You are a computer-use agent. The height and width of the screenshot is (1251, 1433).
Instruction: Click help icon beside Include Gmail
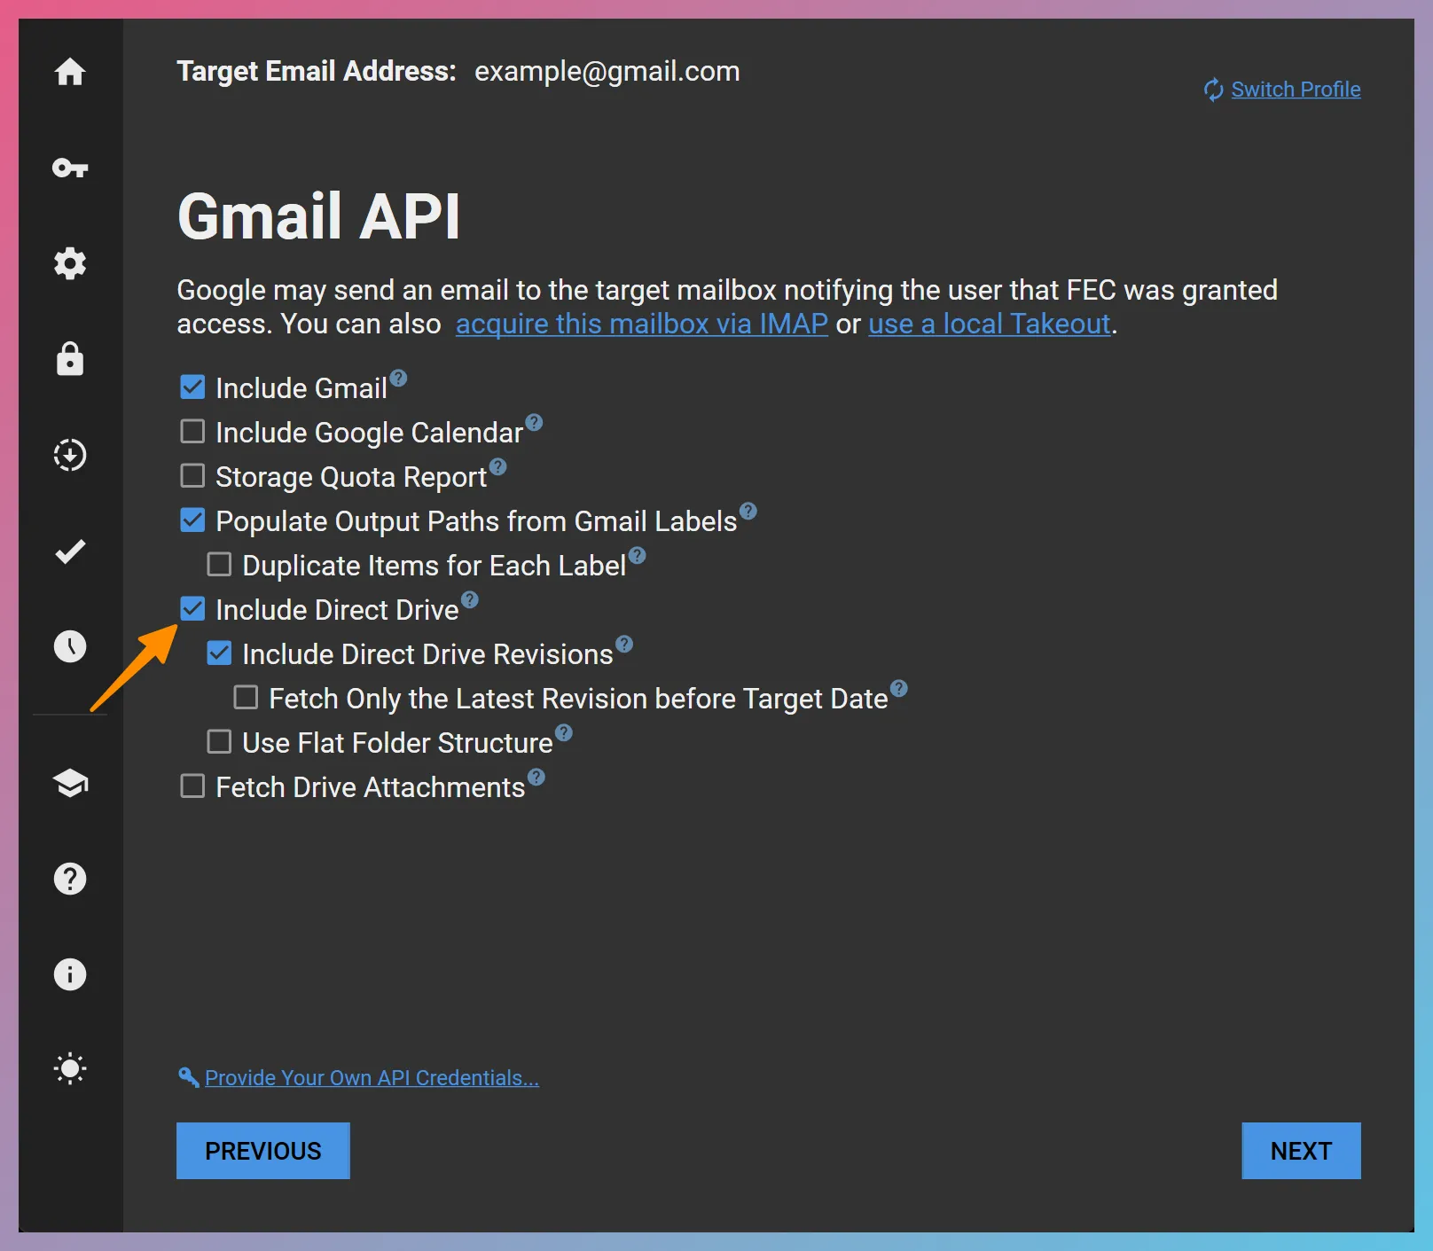(399, 378)
